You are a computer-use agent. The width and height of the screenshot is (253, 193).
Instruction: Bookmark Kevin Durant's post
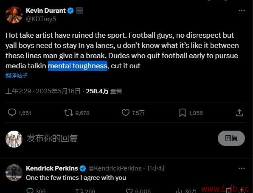(183, 113)
